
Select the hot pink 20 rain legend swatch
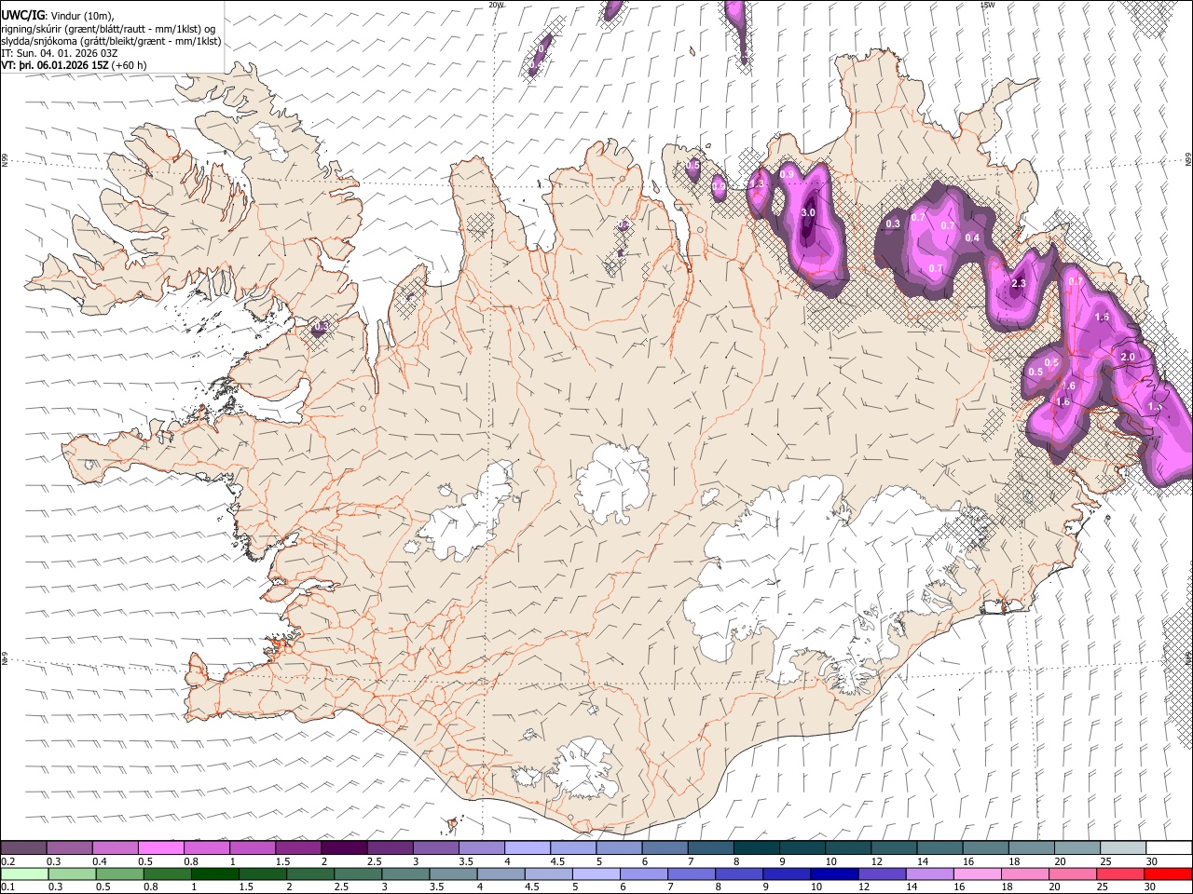tap(1073, 874)
